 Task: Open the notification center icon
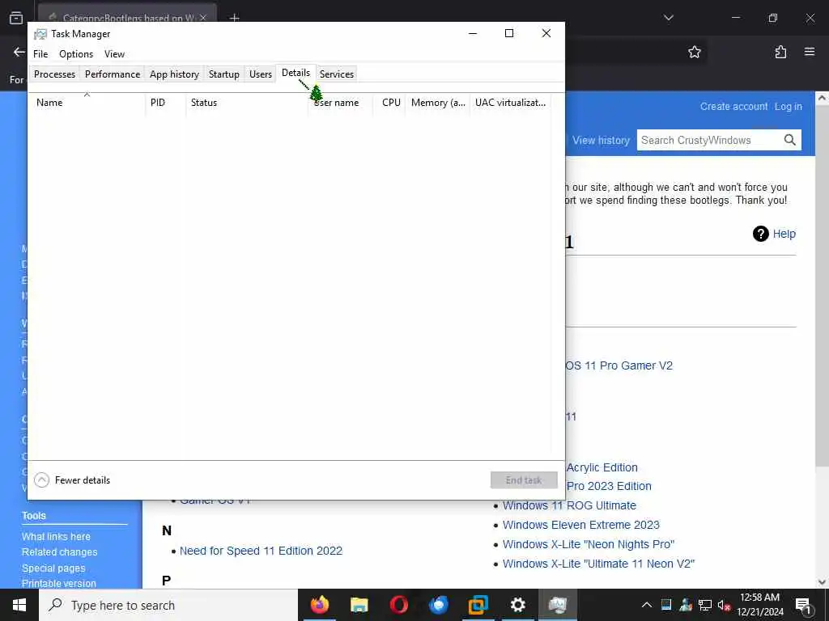tap(803, 606)
